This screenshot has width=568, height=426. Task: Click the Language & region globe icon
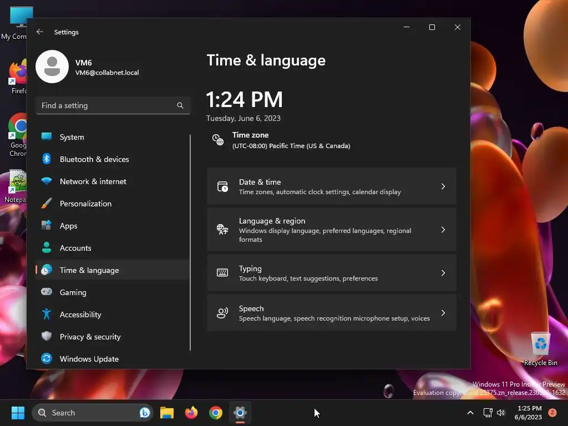222,229
